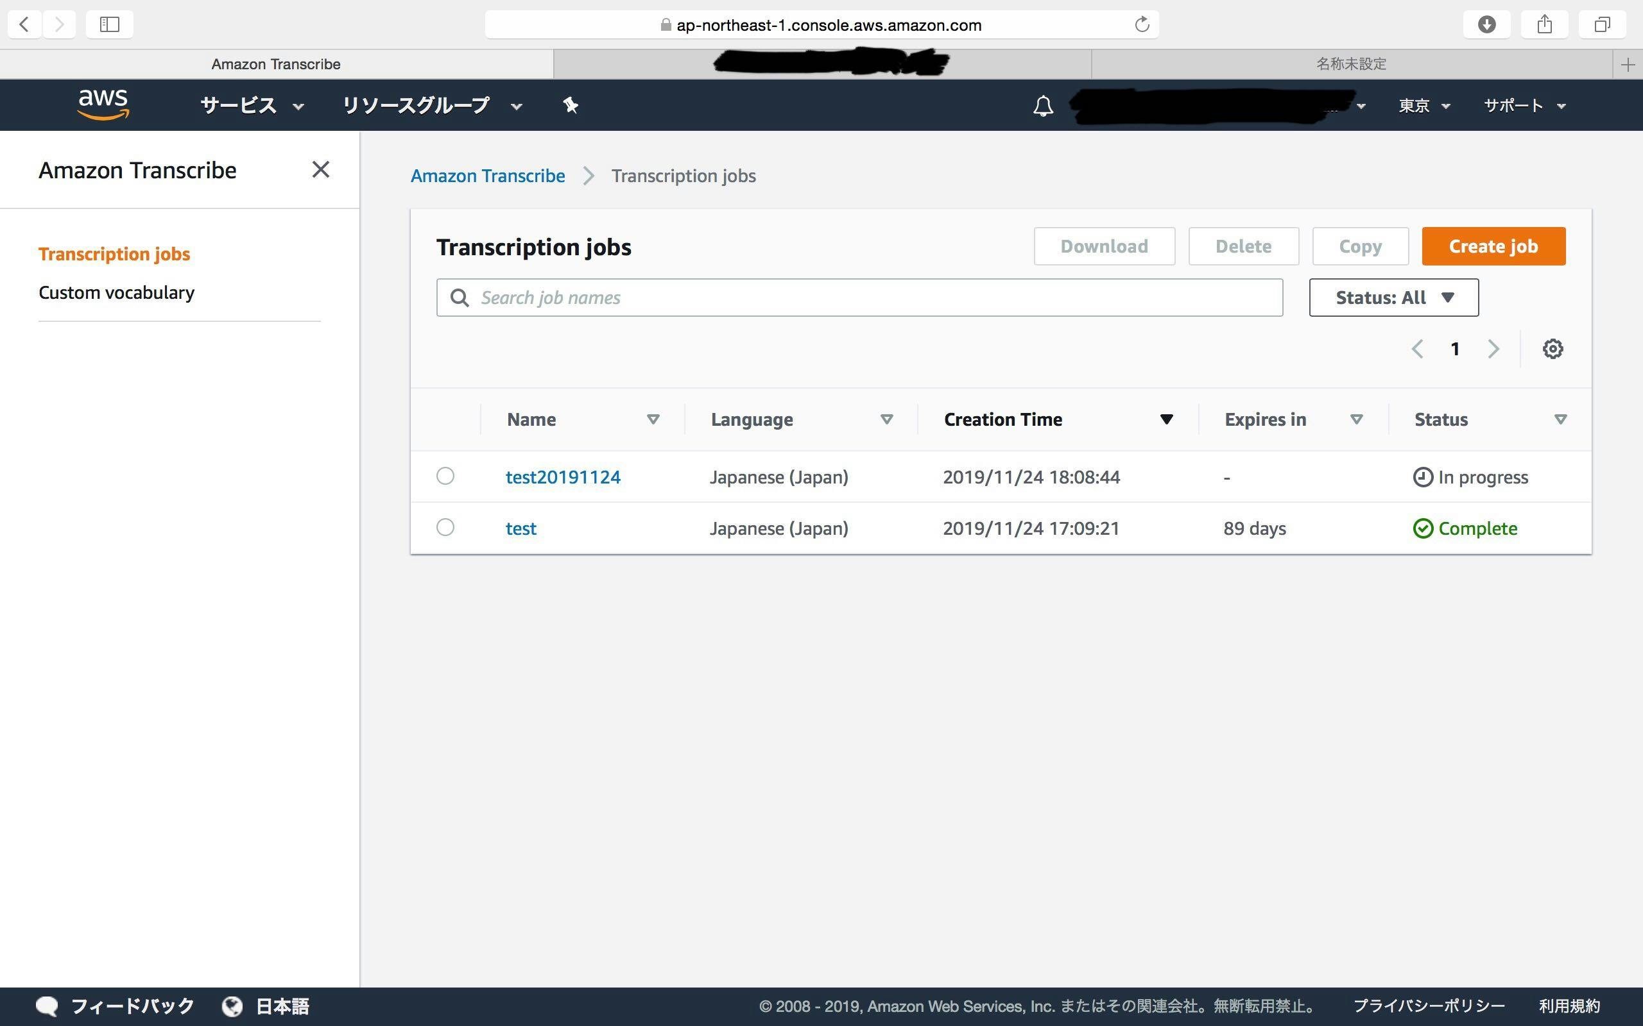This screenshot has width=1643, height=1026.
Task: Open table preferences gear icon
Action: click(1552, 349)
